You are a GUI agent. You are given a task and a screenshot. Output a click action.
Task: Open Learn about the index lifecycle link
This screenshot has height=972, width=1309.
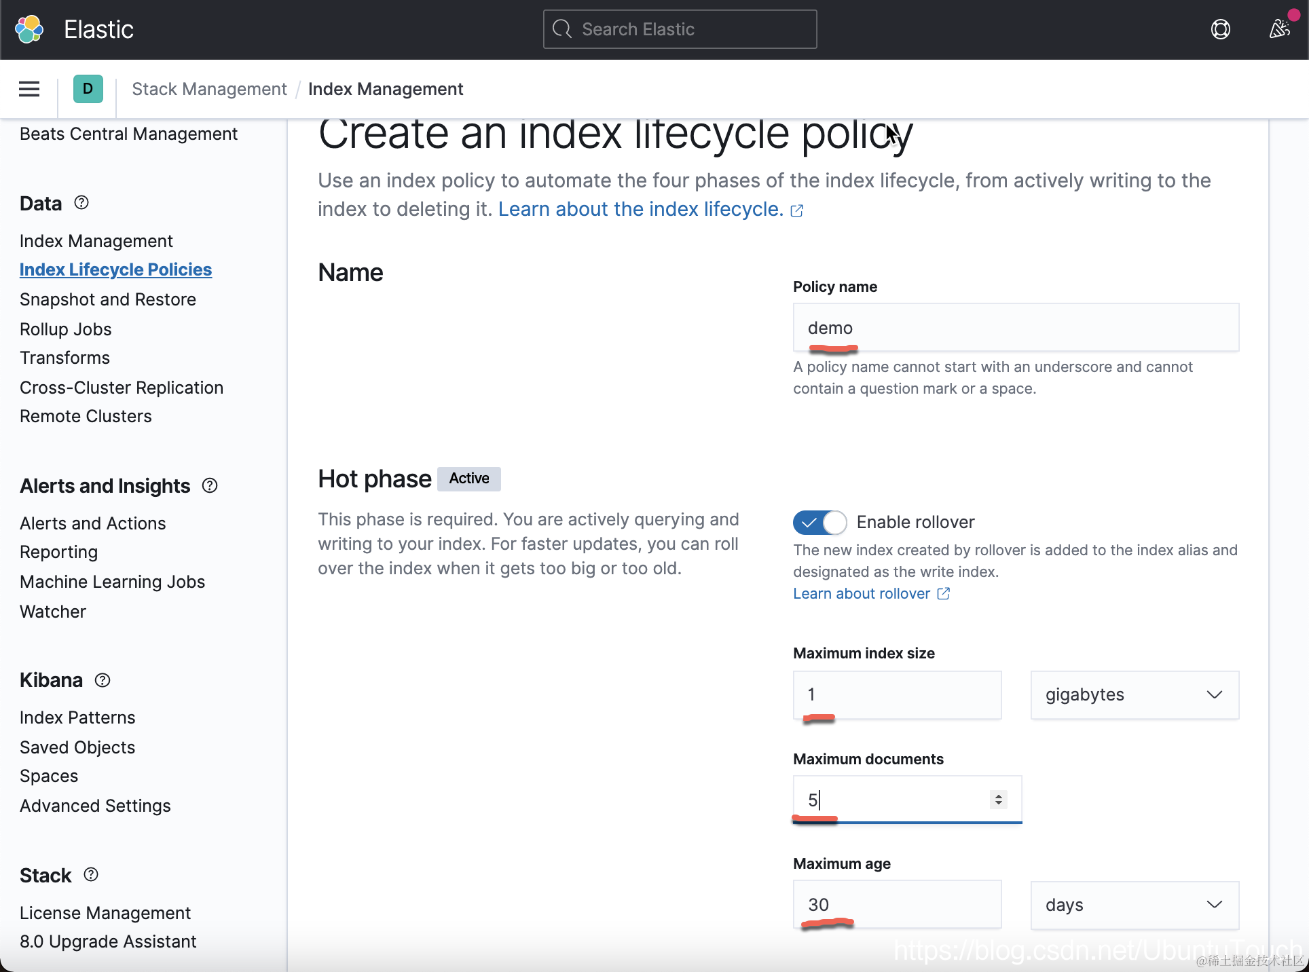(x=641, y=209)
